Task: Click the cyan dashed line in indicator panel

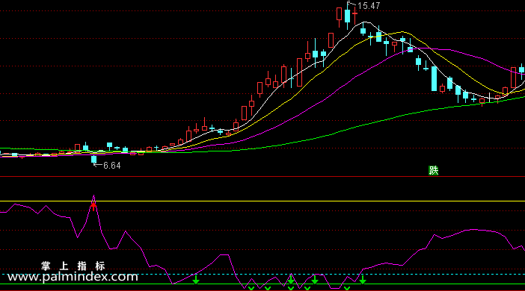Action: 262,275
